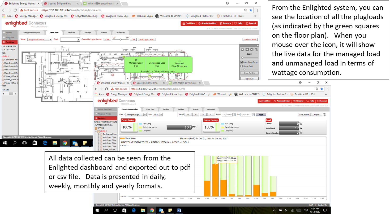Open Word from the front window's taskbar
The image size is (390, 214).
pyautogui.click(x=179, y=210)
